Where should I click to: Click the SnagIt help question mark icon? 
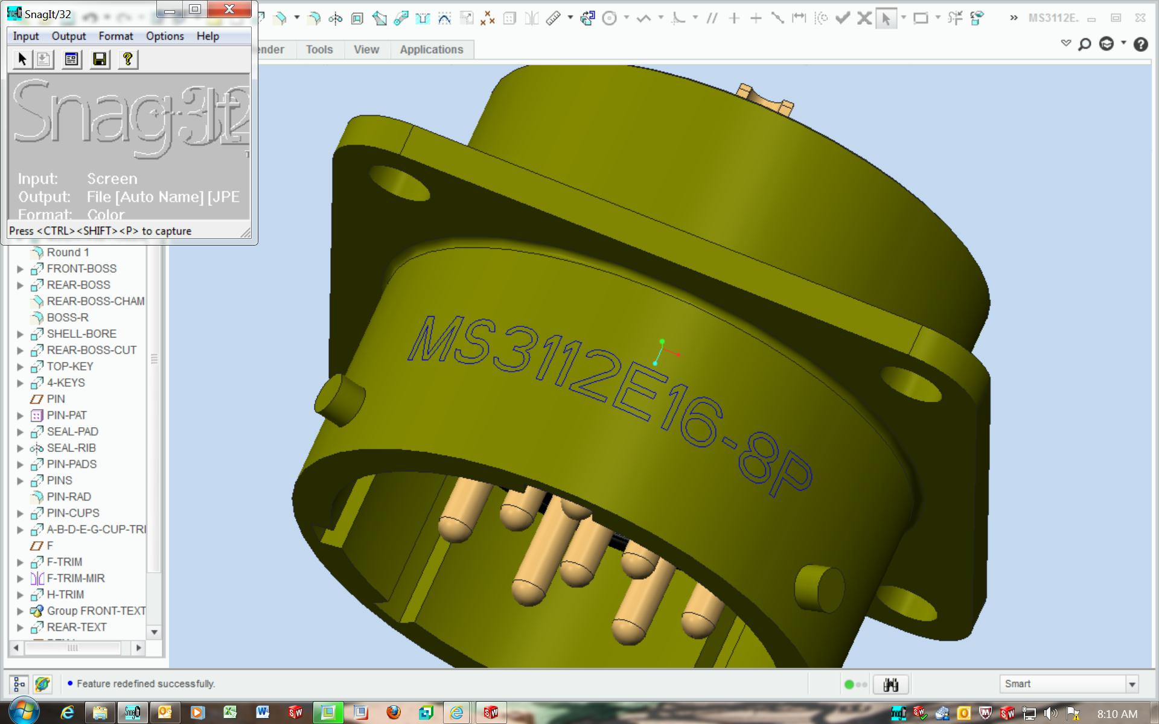(x=127, y=59)
